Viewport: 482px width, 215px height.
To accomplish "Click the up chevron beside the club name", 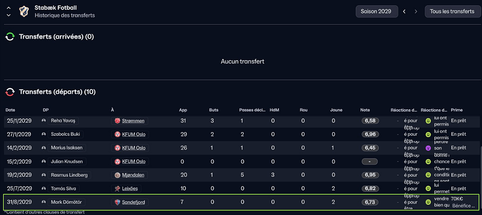I will tap(8, 8).
